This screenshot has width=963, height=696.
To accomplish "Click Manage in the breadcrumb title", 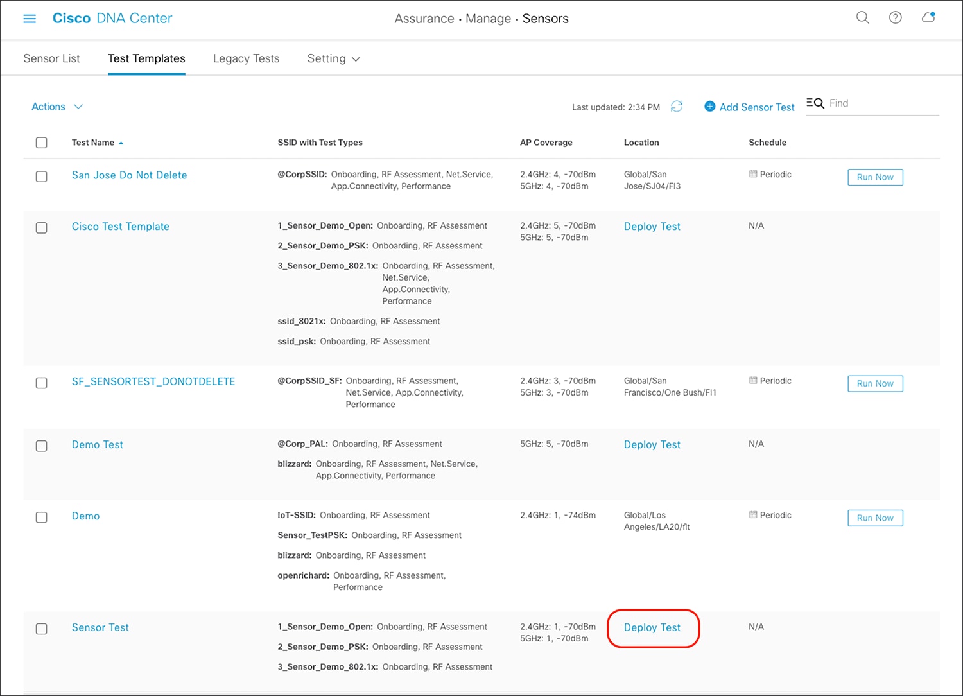I will tap(488, 19).
